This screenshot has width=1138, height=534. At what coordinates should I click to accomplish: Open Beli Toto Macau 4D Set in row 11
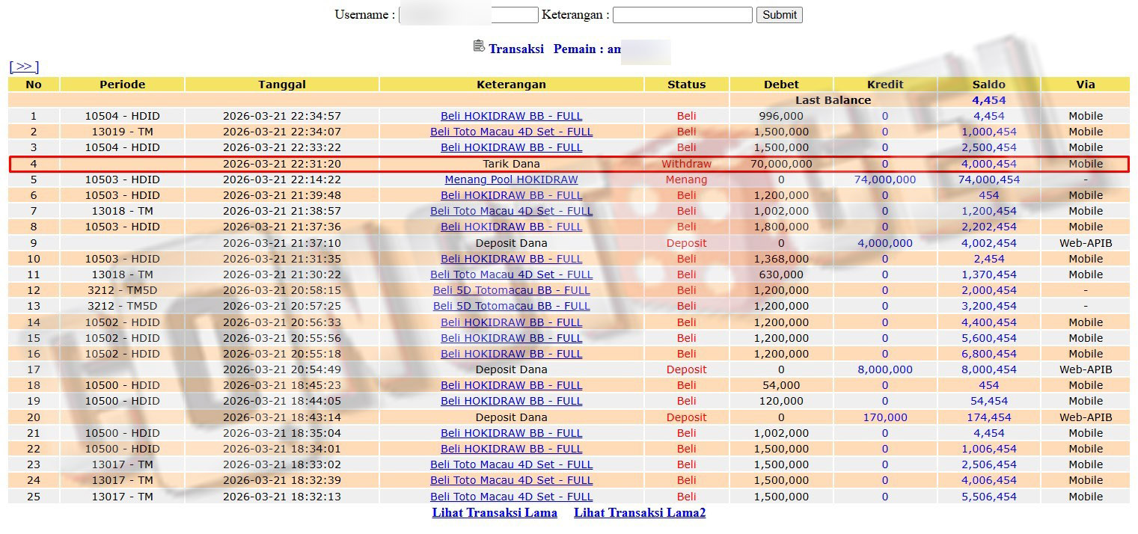coord(511,274)
